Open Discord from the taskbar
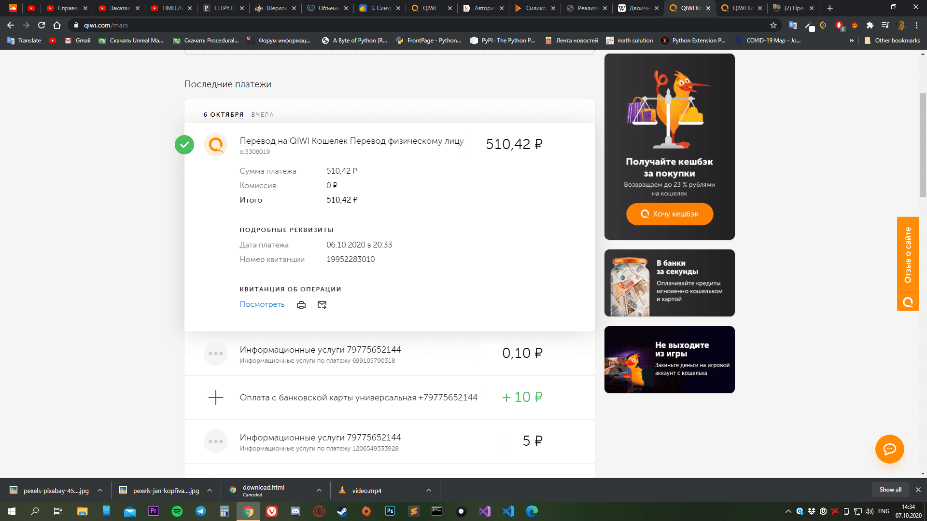The height and width of the screenshot is (521, 927). [295, 511]
